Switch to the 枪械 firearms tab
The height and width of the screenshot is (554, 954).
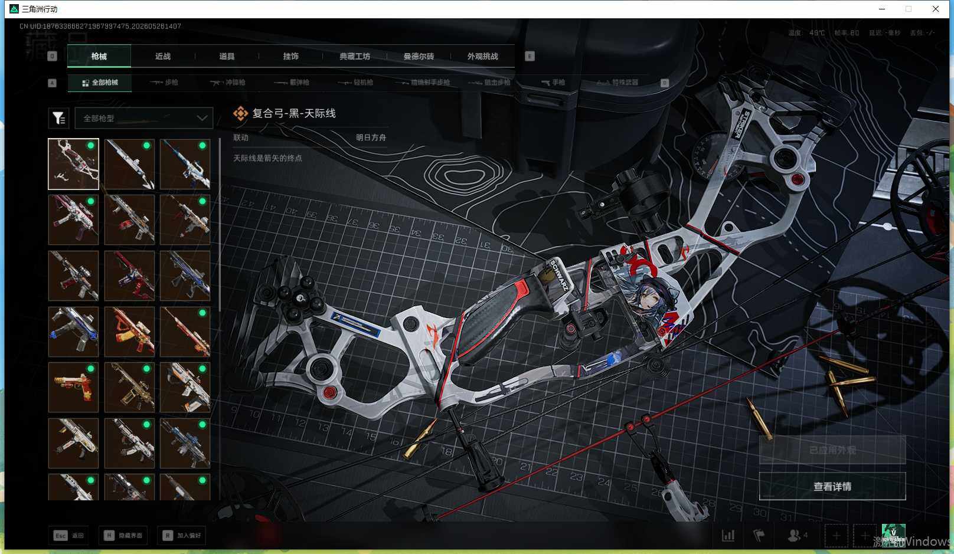[x=99, y=57]
